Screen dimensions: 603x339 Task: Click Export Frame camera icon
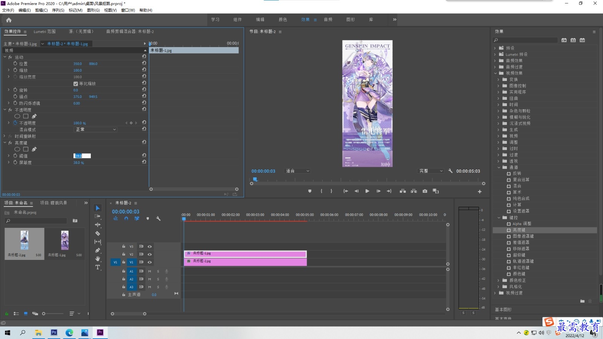coord(425,191)
